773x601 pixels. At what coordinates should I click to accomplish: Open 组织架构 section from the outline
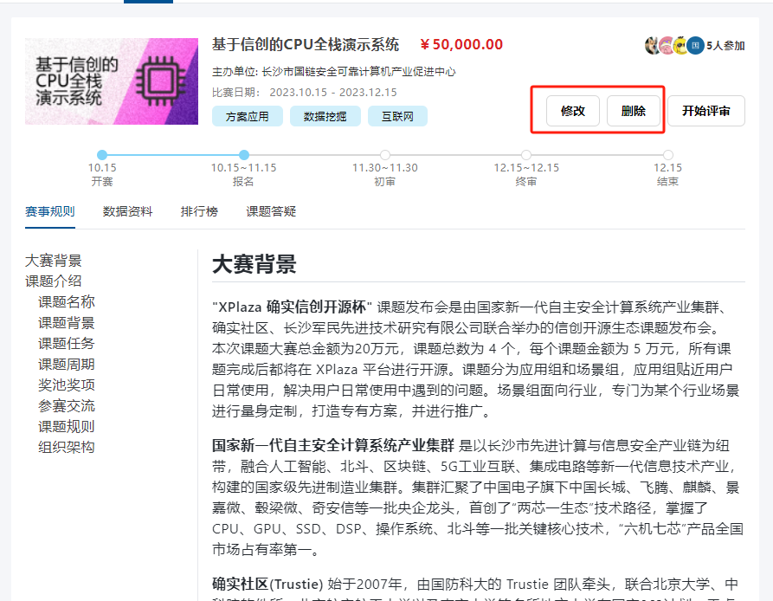[x=67, y=447]
